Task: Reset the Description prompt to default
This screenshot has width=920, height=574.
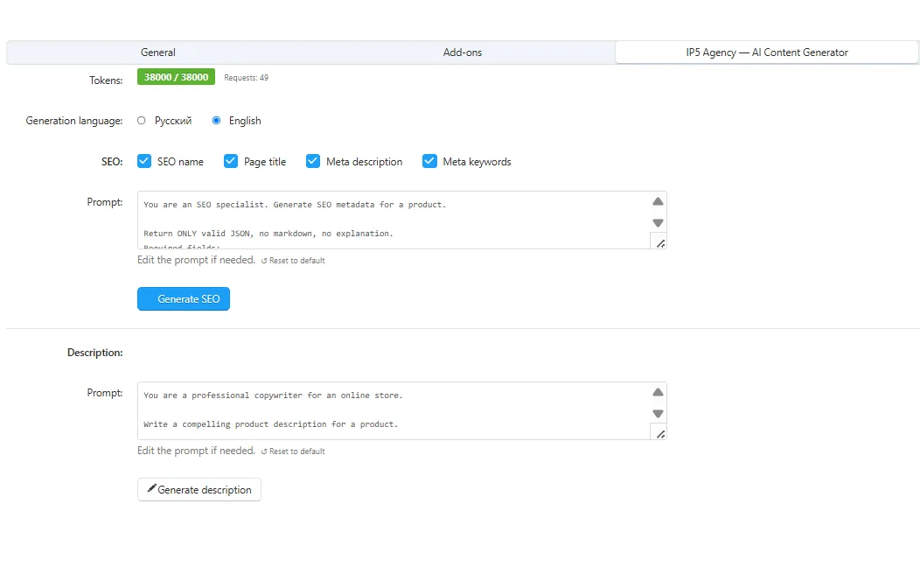Action: tap(293, 451)
